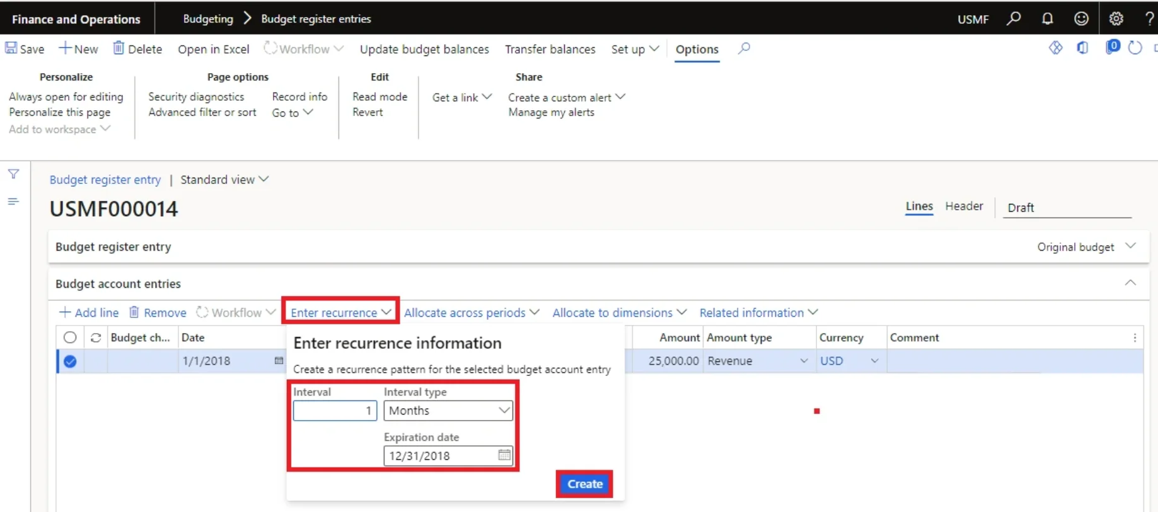Expand the Standard view selector

224,179
